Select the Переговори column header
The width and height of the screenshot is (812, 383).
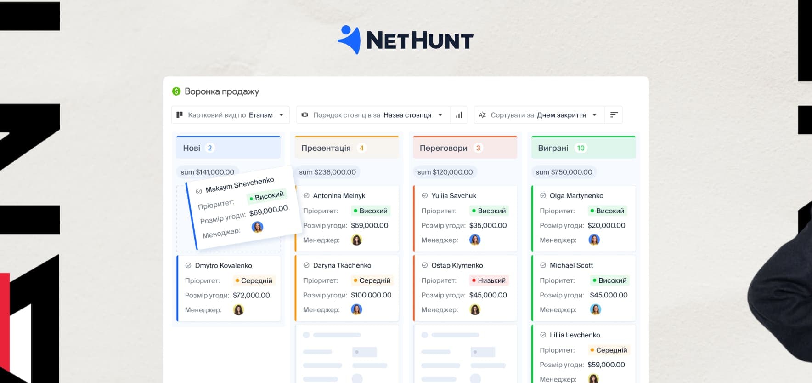[465, 148]
